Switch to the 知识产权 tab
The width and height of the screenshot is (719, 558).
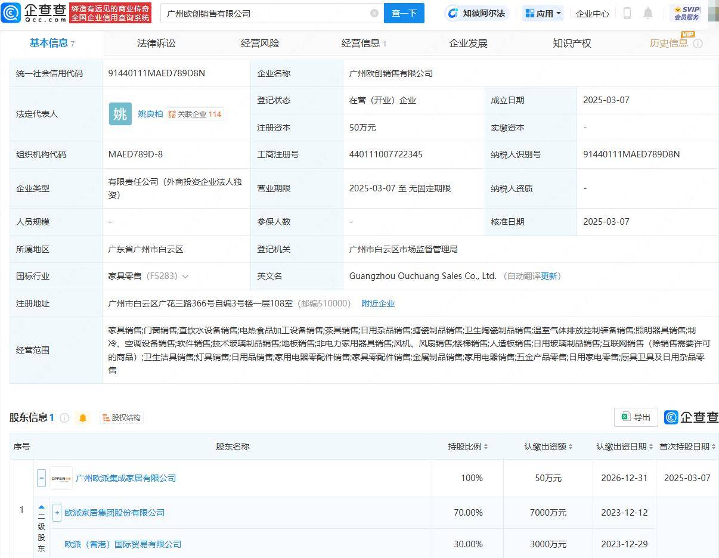(572, 43)
